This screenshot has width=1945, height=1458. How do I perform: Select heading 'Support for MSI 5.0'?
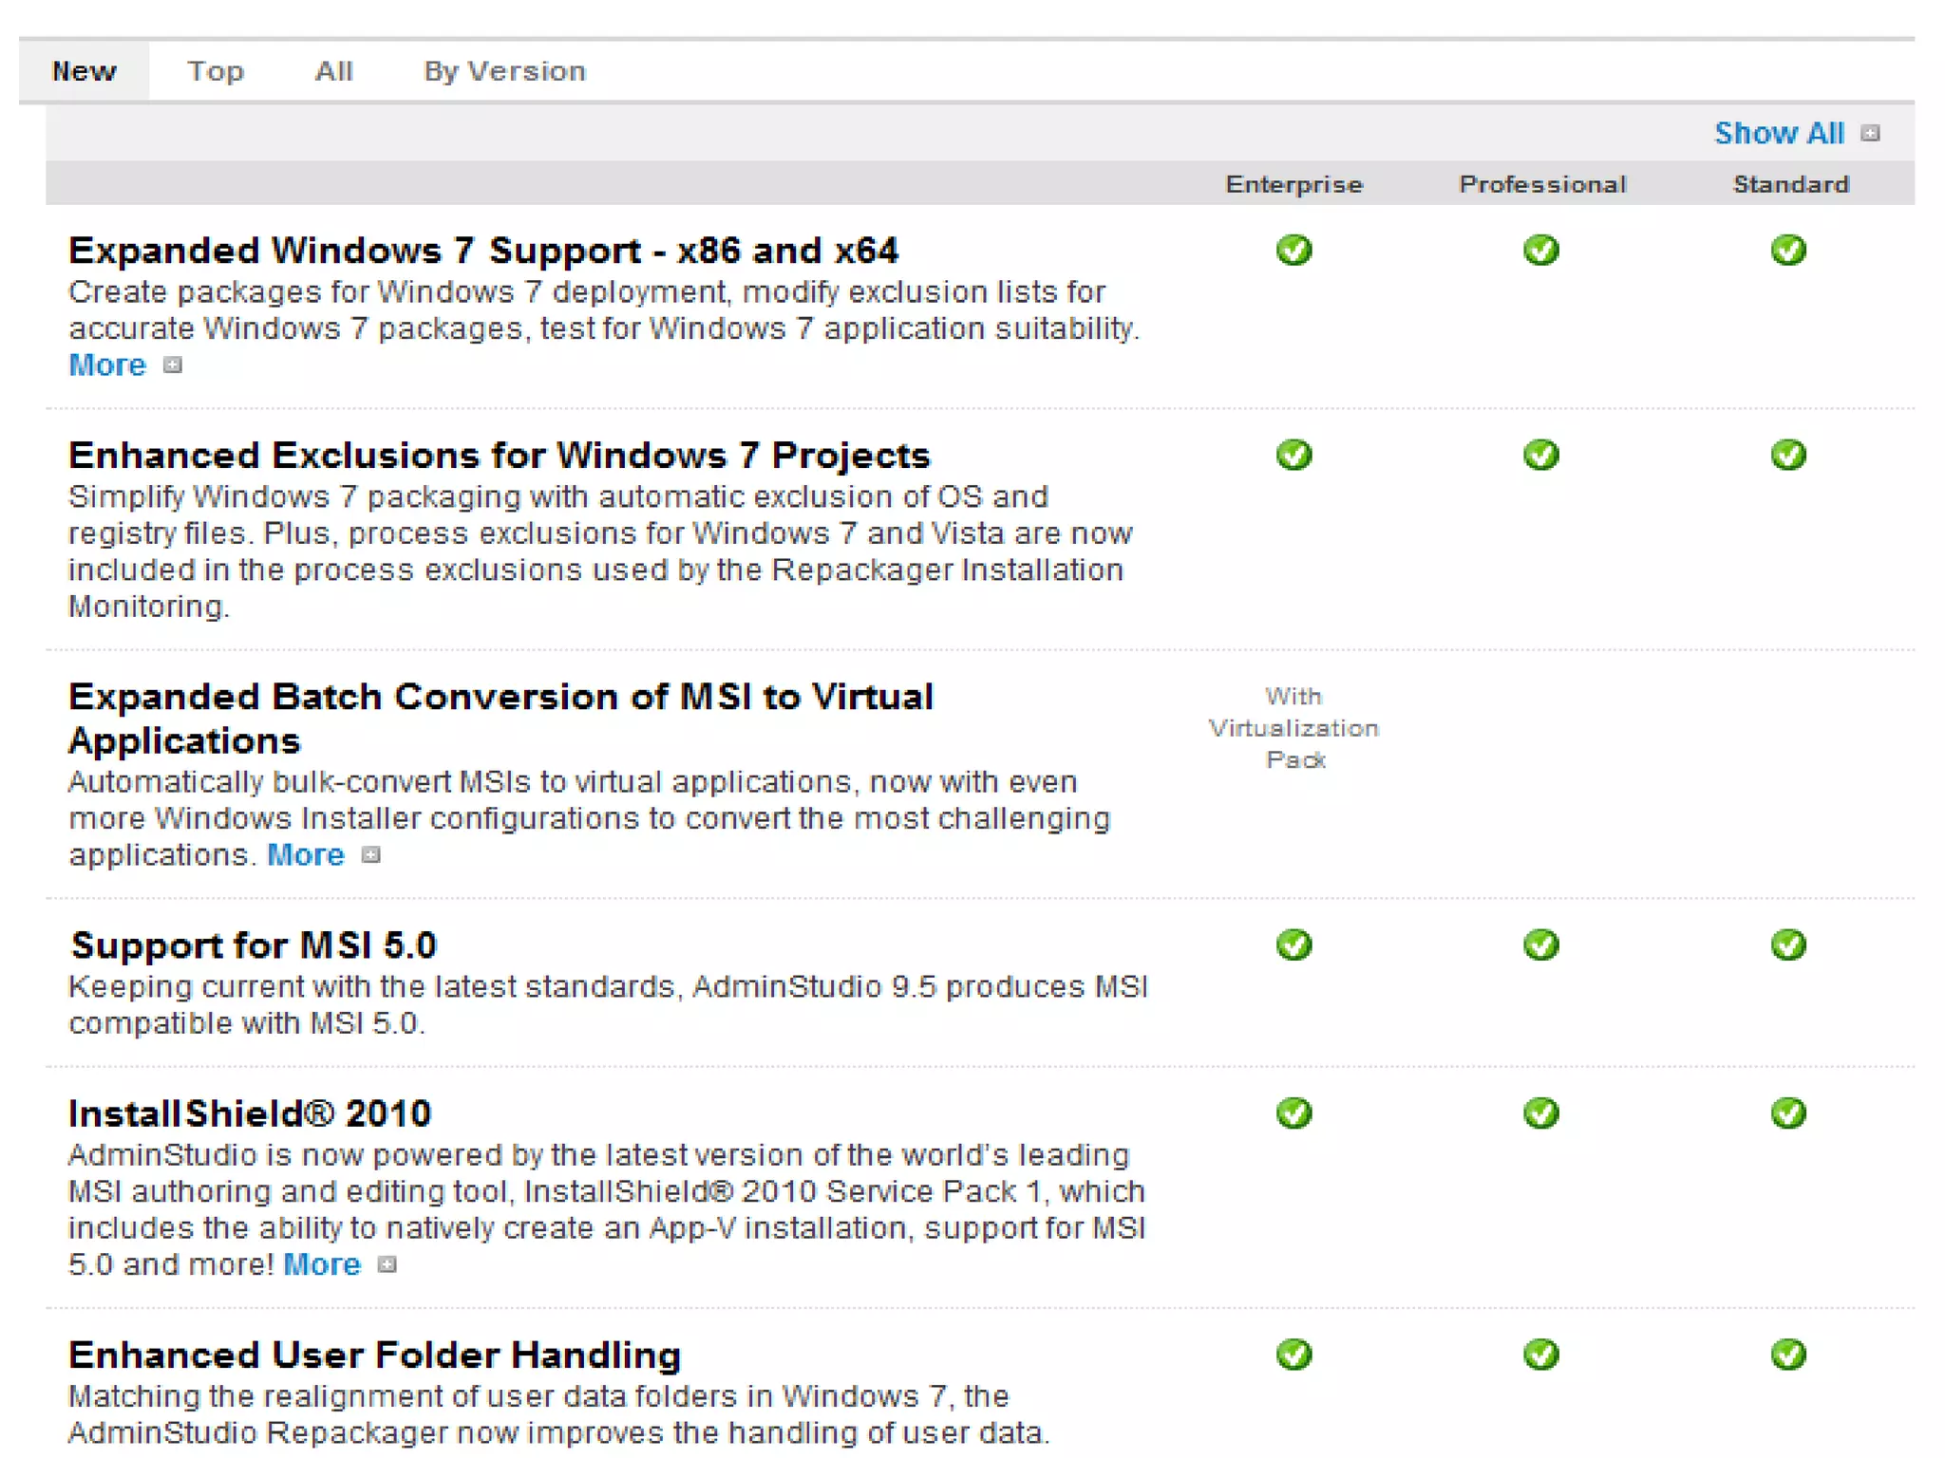click(254, 945)
